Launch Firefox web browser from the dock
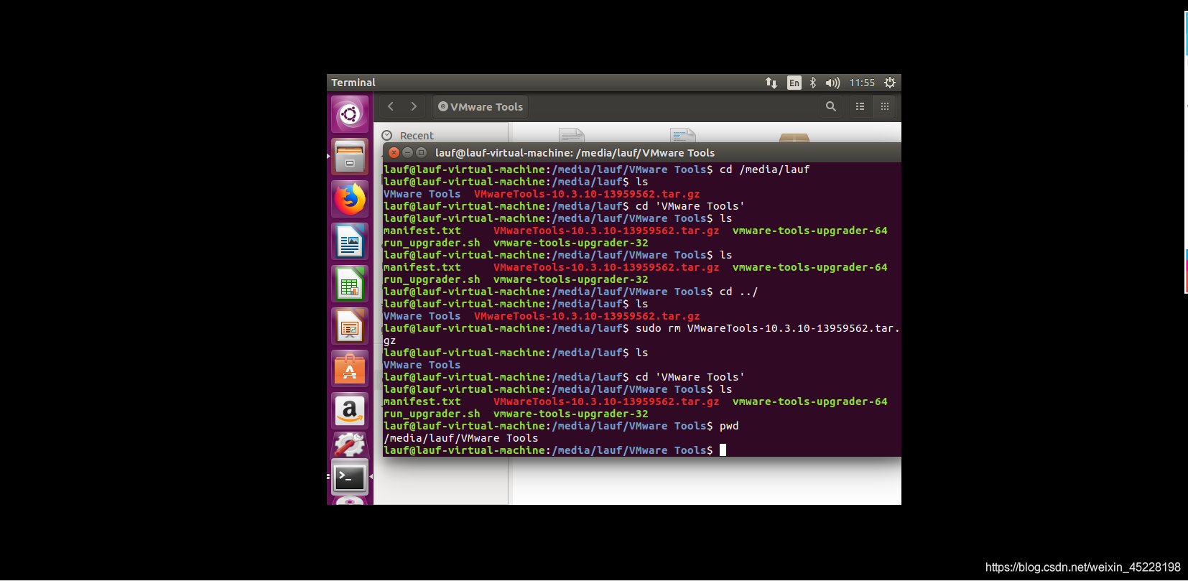 click(x=350, y=199)
